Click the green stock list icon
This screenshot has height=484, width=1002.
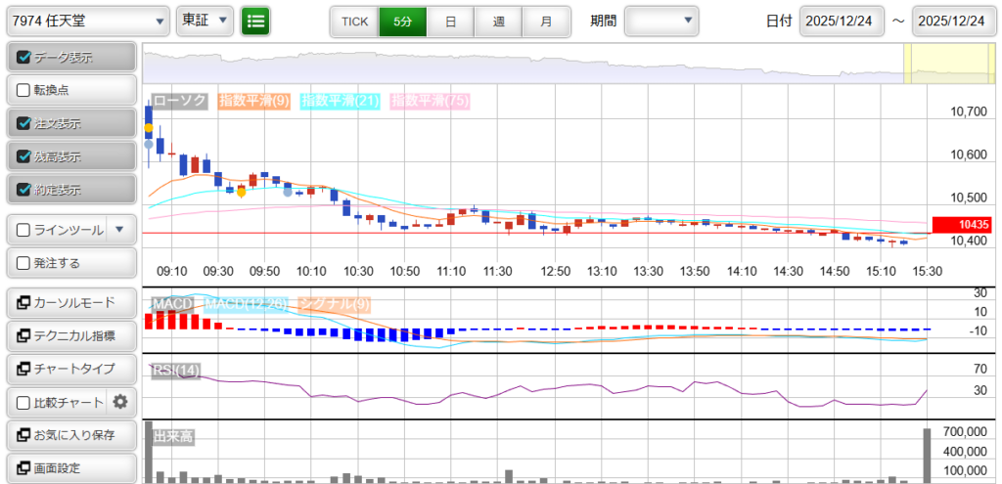click(x=255, y=21)
